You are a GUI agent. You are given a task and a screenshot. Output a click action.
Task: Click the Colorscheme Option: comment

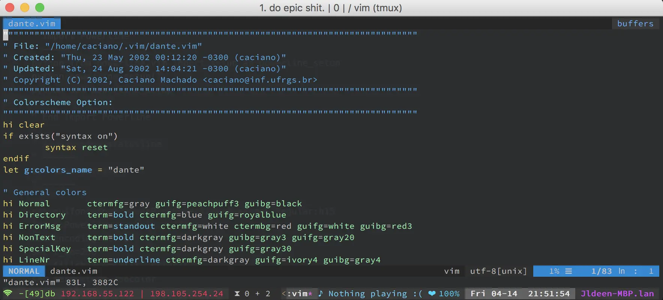point(58,102)
